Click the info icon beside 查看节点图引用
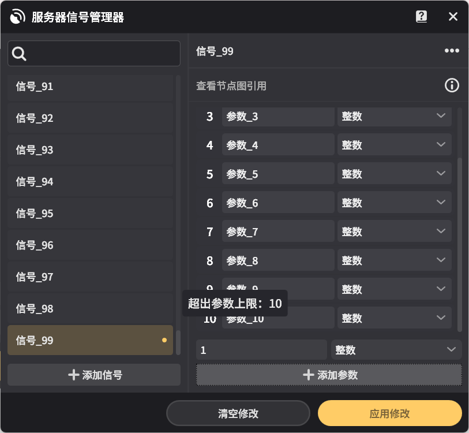The width and height of the screenshot is (469, 433). click(452, 85)
